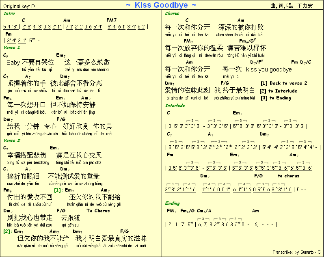Click the lyric 'kiss you goodbye'

coord(269,69)
